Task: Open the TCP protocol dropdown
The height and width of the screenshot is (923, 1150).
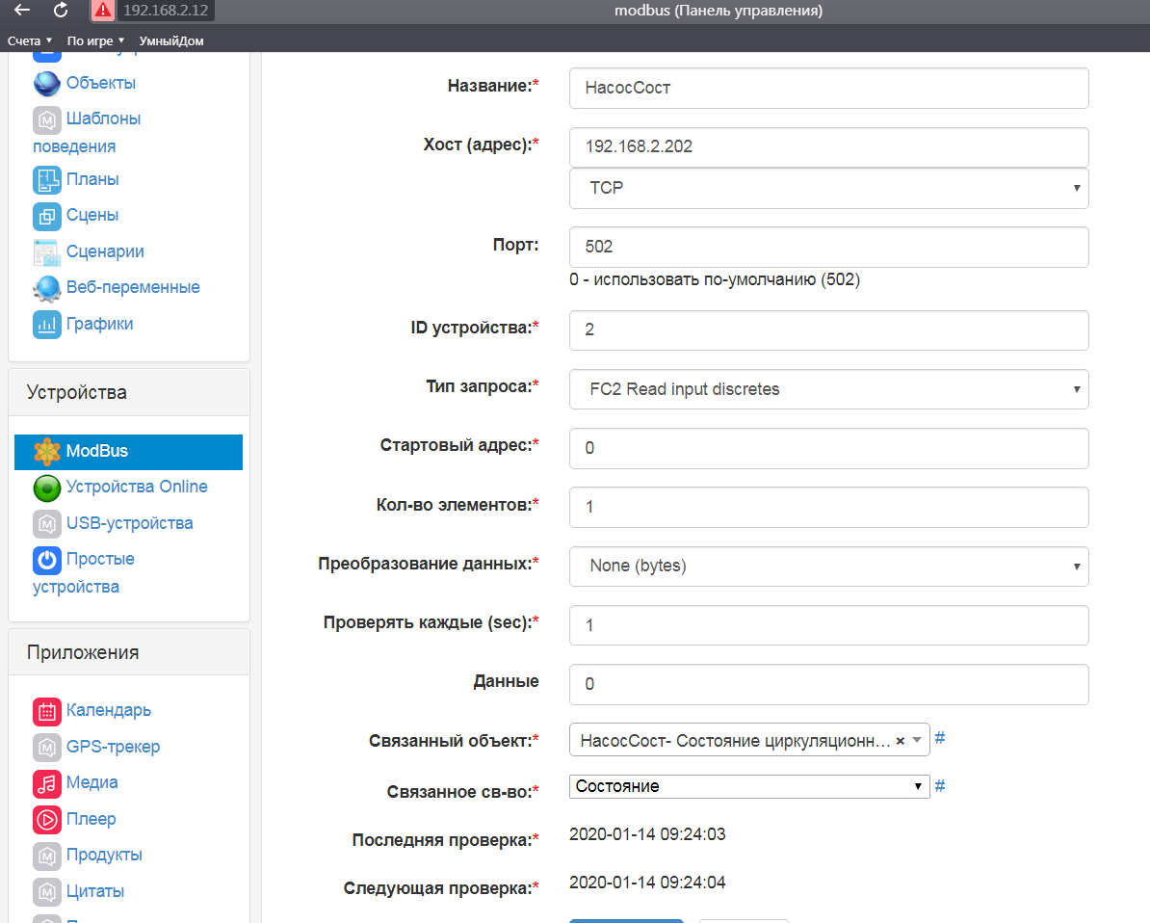Action: pos(828,189)
